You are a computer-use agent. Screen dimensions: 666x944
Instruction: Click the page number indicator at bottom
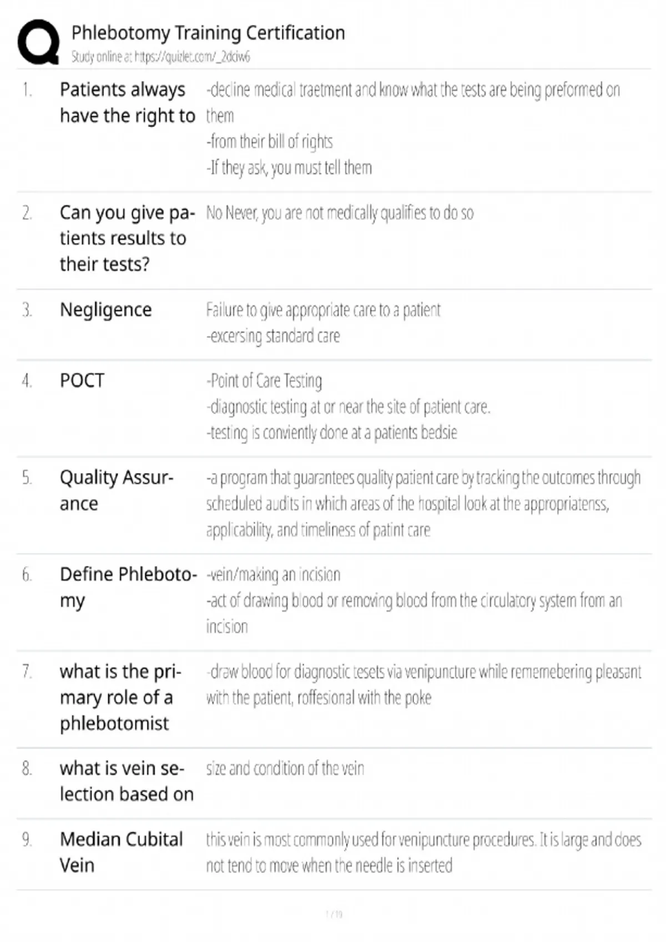(x=334, y=914)
